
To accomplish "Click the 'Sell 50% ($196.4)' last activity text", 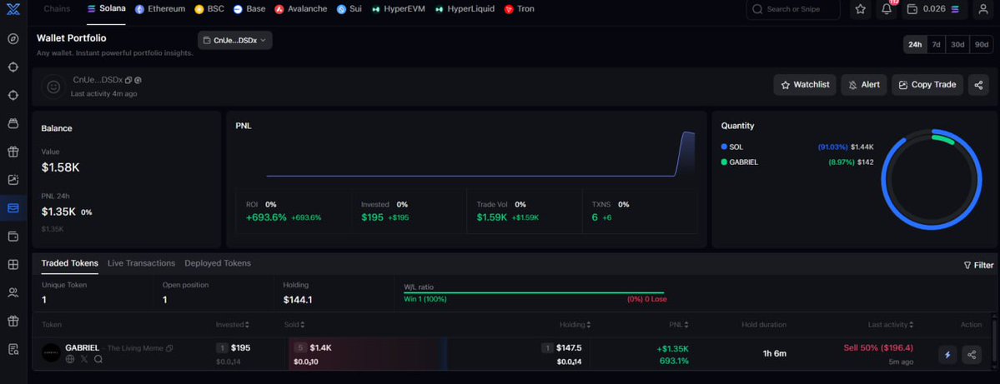I will pos(877,347).
